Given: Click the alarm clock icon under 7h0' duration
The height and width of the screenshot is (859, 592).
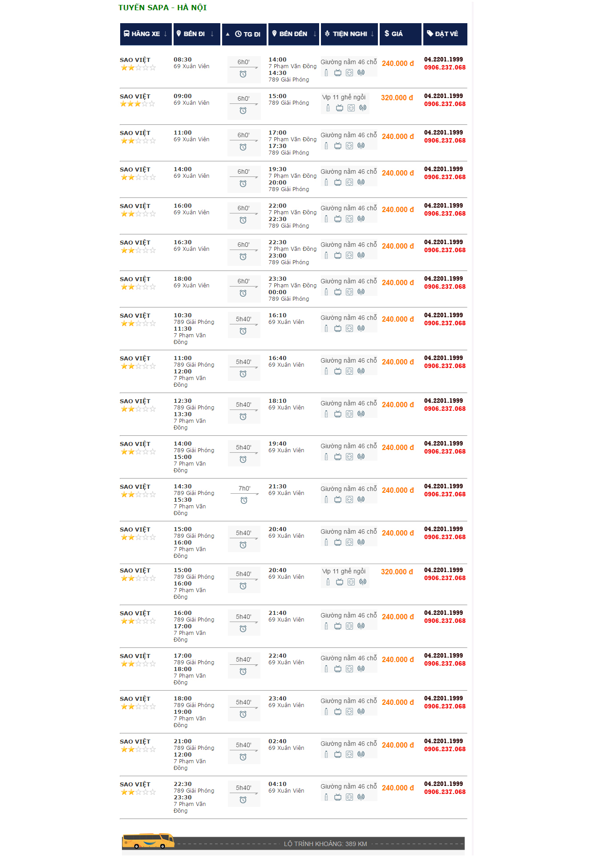Looking at the screenshot, I should (243, 500).
